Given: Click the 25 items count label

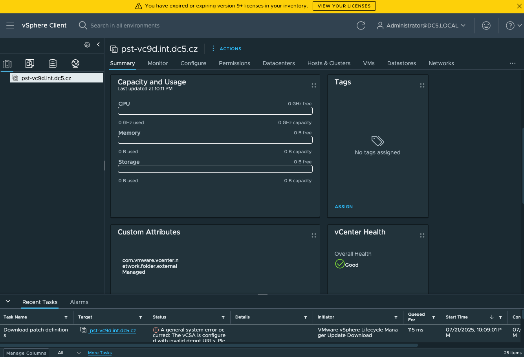Looking at the screenshot, I should [513, 353].
